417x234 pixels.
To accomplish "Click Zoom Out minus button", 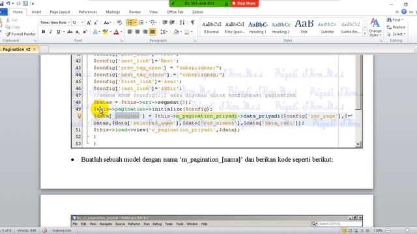I will (388, 231).
